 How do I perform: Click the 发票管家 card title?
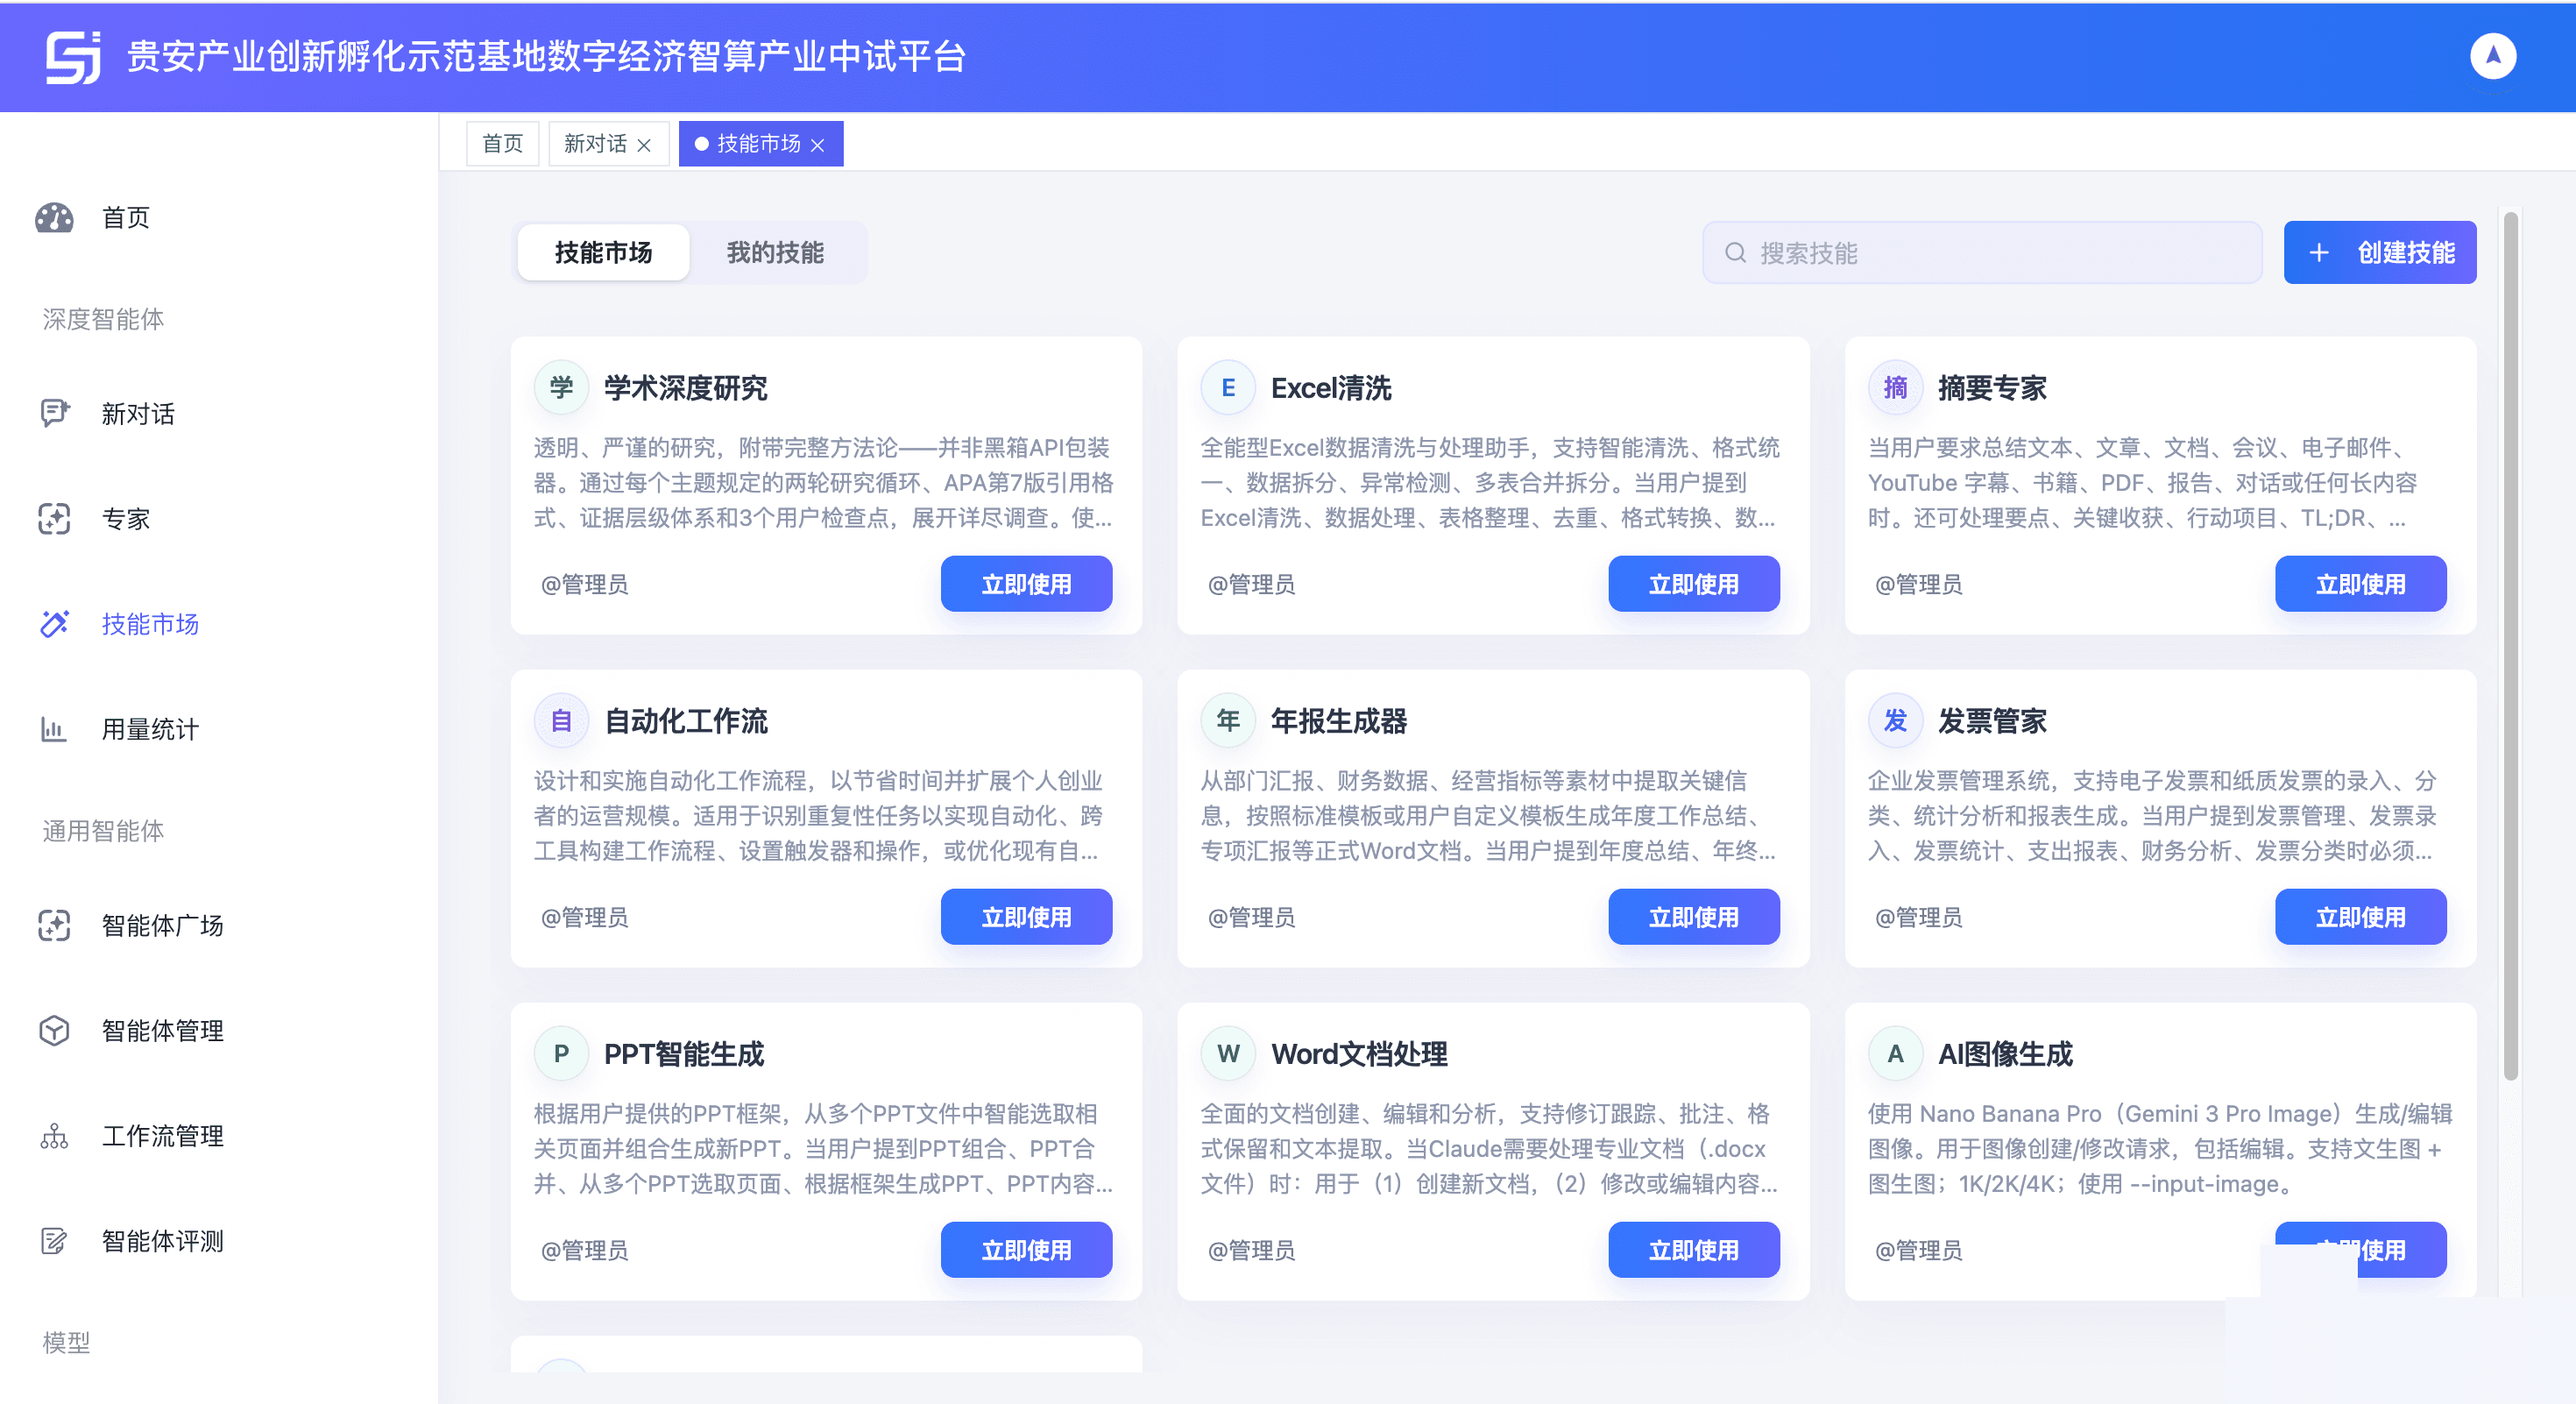pos(1992,721)
